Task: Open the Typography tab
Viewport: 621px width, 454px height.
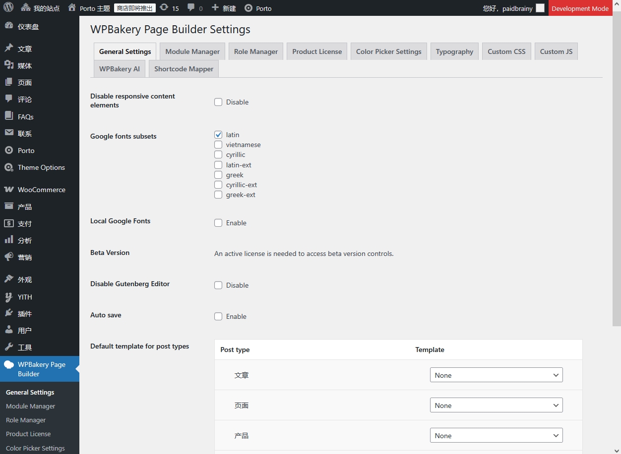Action: point(454,51)
